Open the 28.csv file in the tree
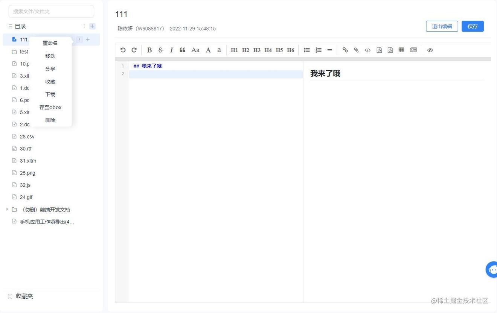The width and height of the screenshot is (497, 313). click(27, 137)
